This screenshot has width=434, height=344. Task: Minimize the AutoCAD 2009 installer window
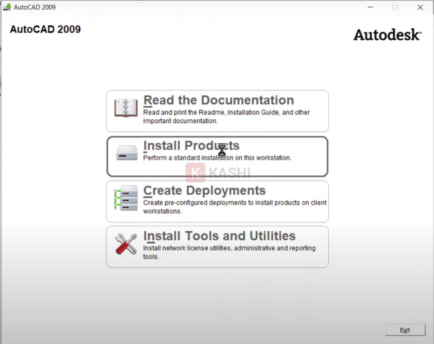point(370,7)
